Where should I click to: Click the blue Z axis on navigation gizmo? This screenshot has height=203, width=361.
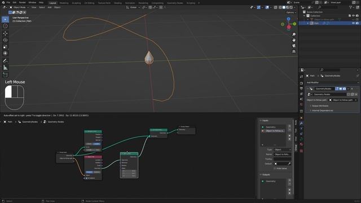(288, 19)
